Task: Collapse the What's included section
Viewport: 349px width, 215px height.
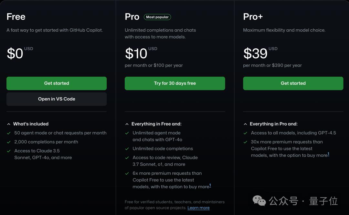Action: [9, 124]
